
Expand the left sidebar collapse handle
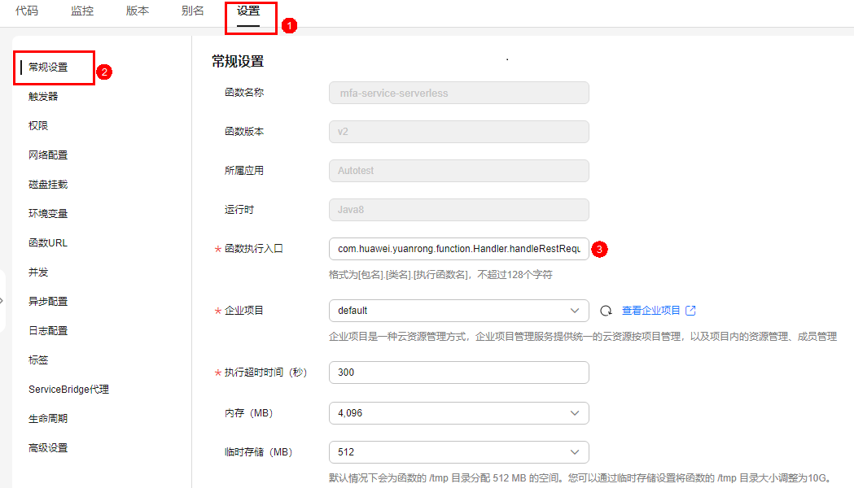2,301
